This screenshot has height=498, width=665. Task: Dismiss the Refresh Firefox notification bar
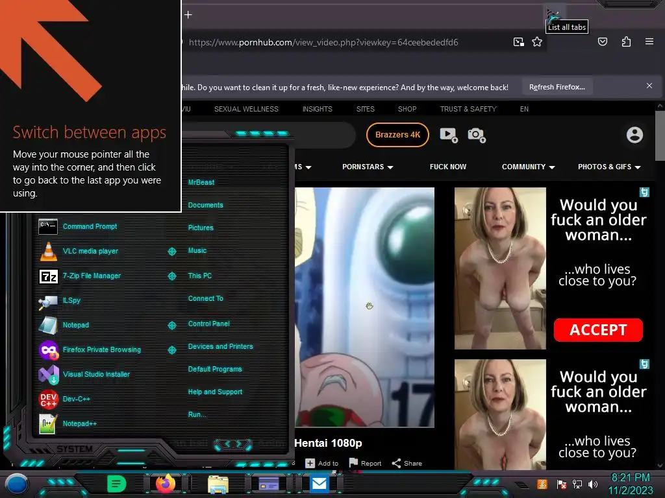click(x=649, y=86)
